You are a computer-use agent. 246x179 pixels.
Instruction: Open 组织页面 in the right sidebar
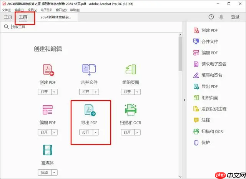[x=206, y=98]
